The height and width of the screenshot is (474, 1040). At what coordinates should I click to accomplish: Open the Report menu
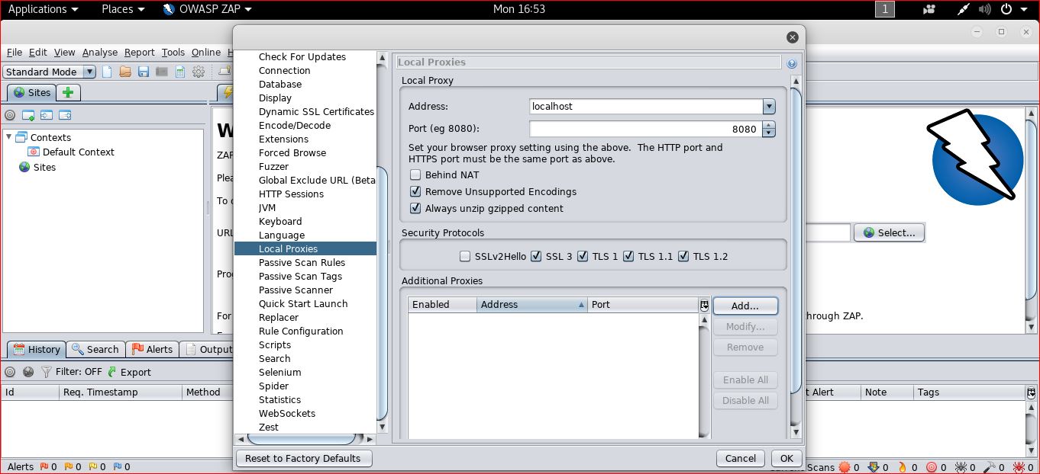140,52
